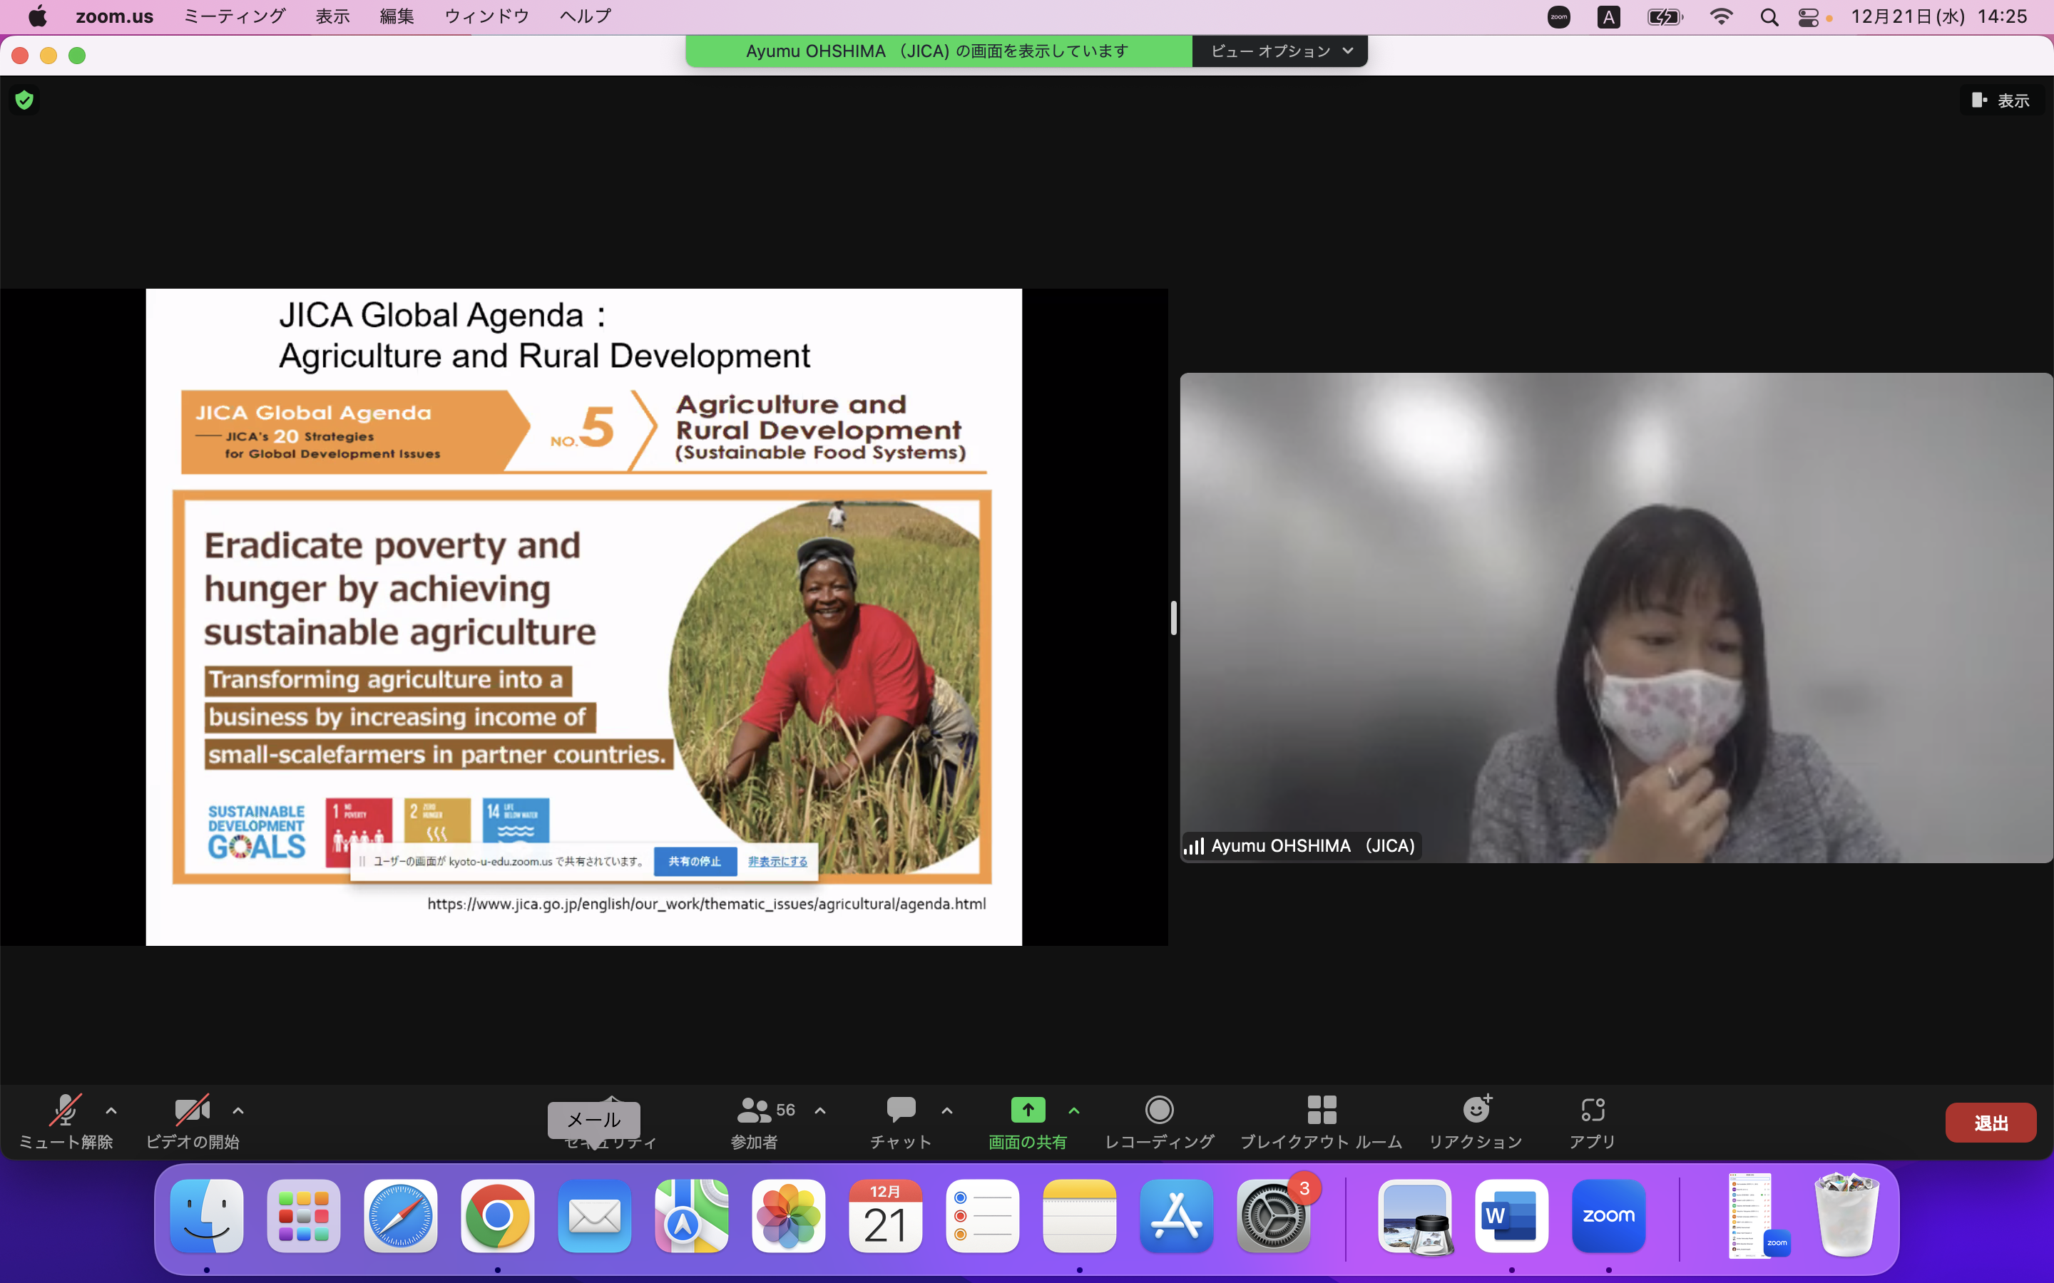The width and height of the screenshot is (2054, 1283).
Task: Open アプリ apps panel
Action: (x=1593, y=1121)
